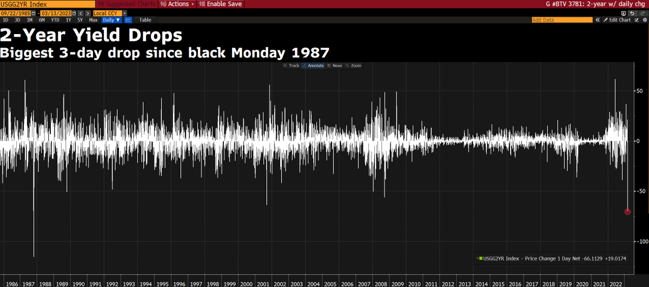The image size is (649, 287).
Task: Click the red marker on latest data point
Action: (x=627, y=211)
